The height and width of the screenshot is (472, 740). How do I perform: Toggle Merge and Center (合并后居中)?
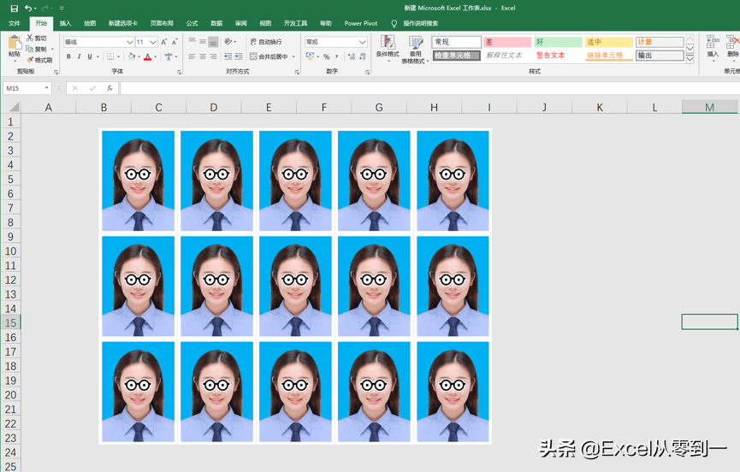269,56
